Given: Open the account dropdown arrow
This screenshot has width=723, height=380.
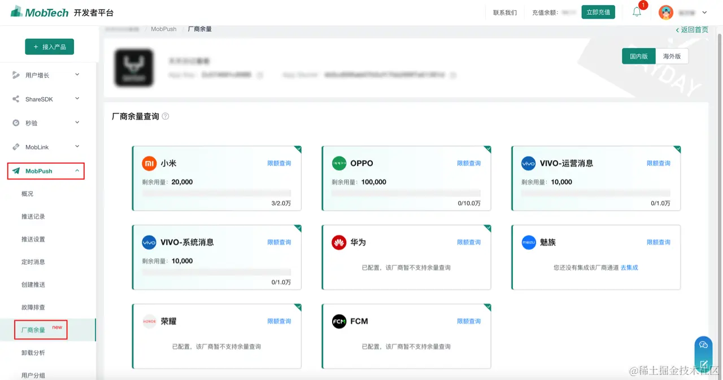Looking at the screenshot, I should point(704,12).
